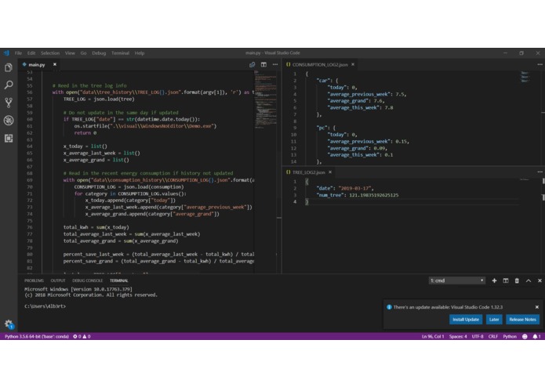Click line 57 'TREE_LOG = json.load(tree)'
The image size is (545, 387).
click(x=99, y=99)
